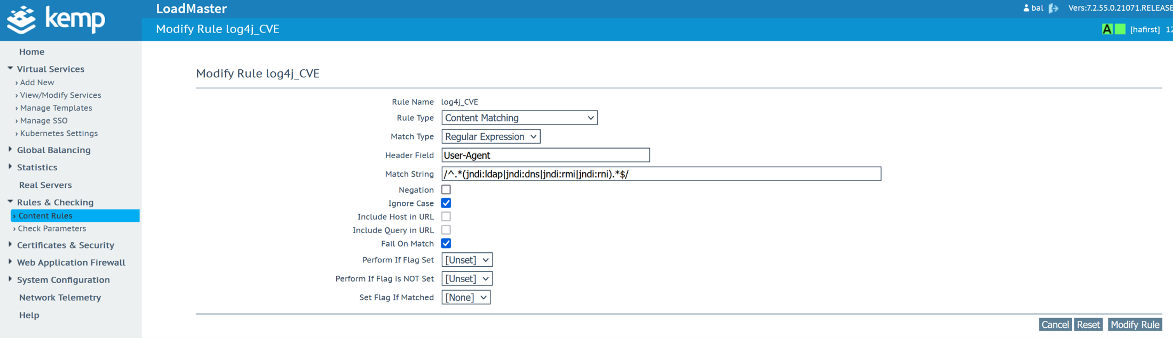Open Perform If Flag is NOT Set dropdown
Image resolution: width=1173 pixels, height=338 pixels.
click(466, 278)
